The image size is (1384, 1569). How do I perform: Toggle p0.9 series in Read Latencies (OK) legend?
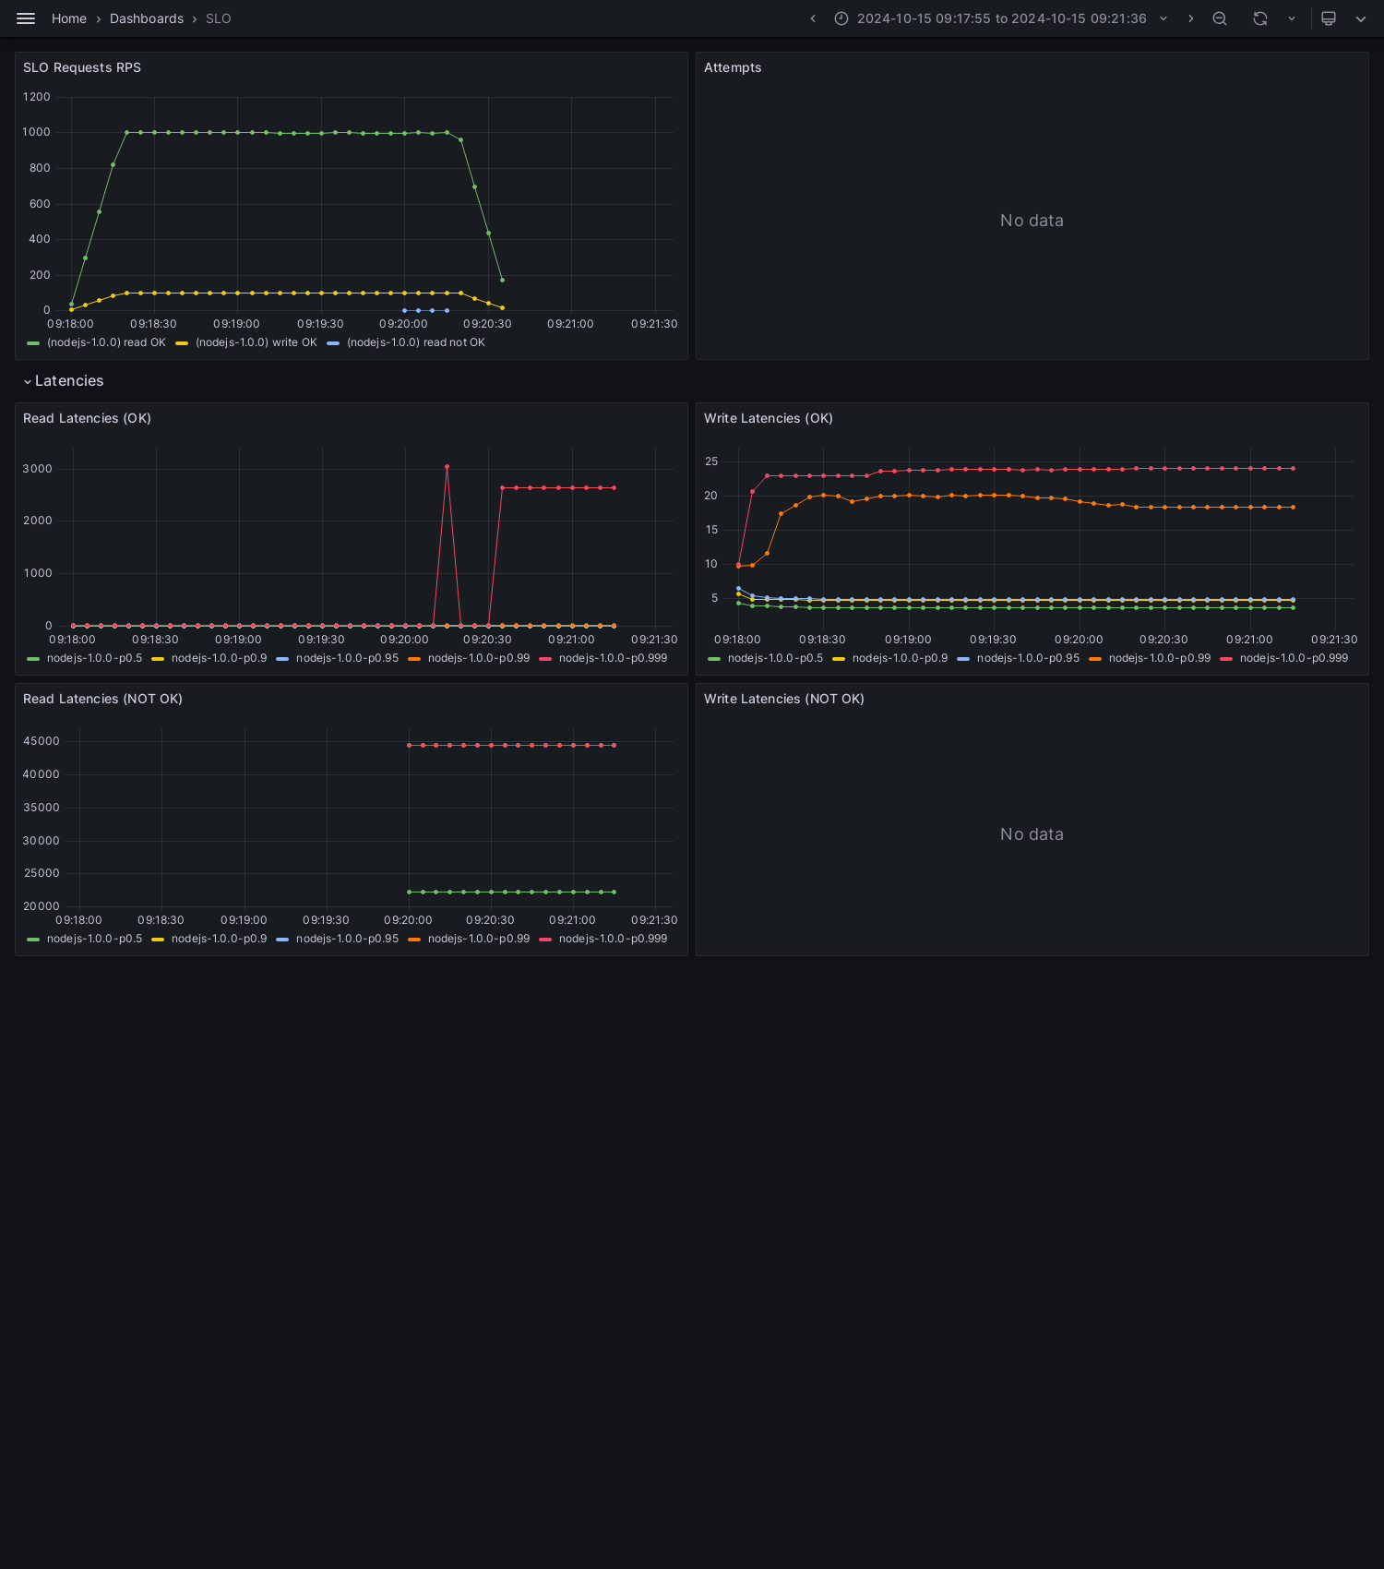pyautogui.click(x=219, y=658)
